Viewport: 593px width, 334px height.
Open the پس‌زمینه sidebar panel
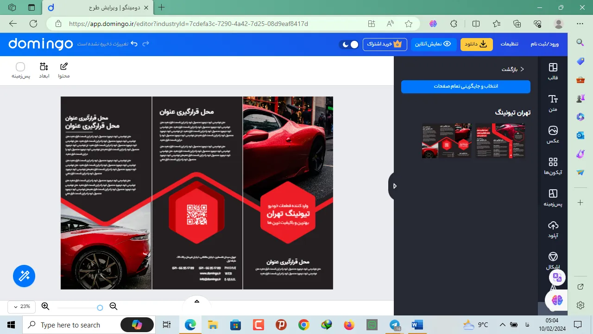(x=553, y=198)
